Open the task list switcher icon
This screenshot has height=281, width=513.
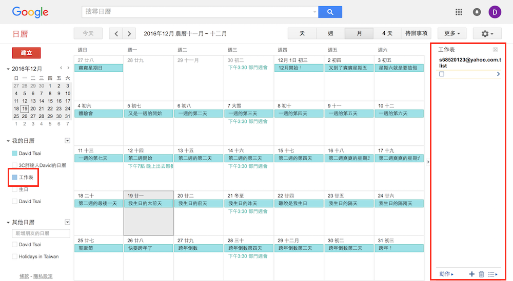point(492,274)
